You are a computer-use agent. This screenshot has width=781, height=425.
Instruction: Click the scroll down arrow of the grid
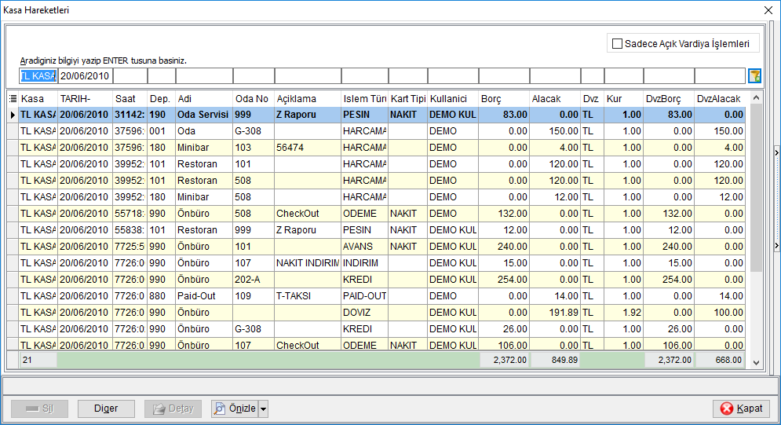point(756,363)
